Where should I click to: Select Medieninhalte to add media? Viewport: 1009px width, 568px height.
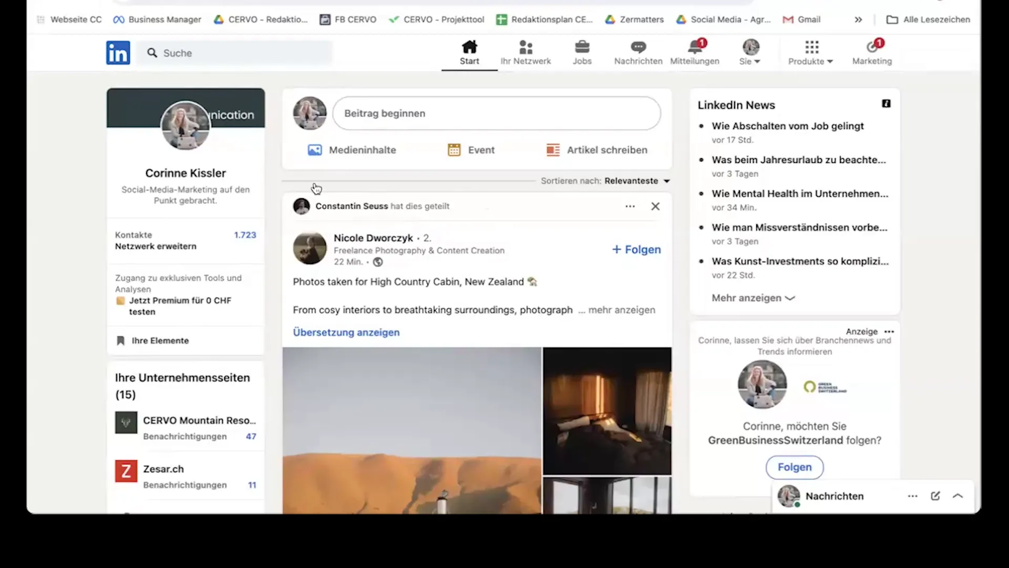(x=351, y=150)
